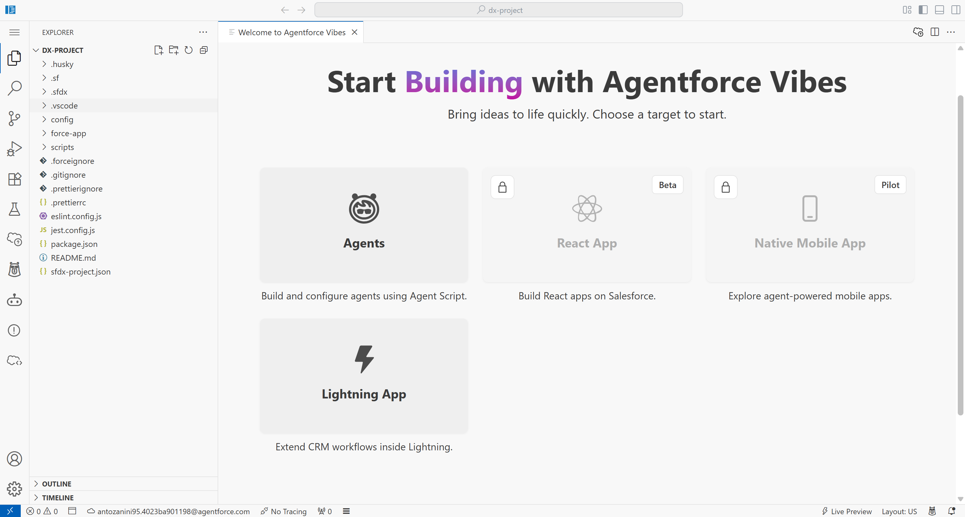Viewport: 965px width, 517px height.
Task: Expand the scripts folder
Action: pos(124,147)
